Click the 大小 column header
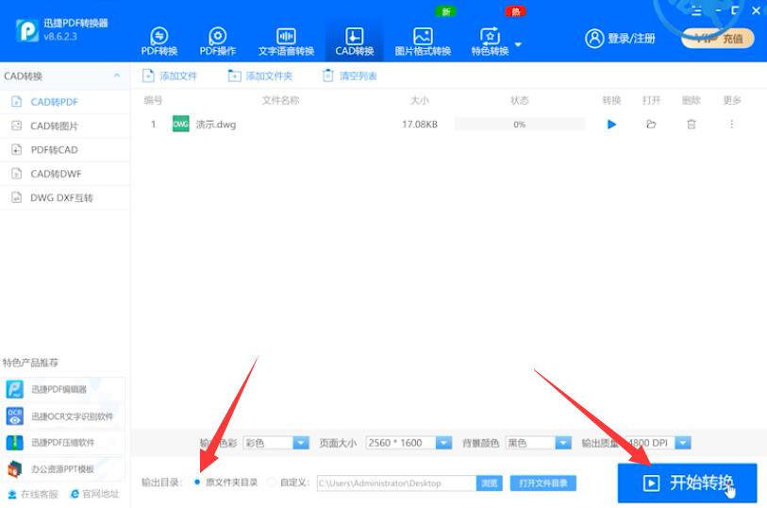Image resolution: width=767 pixels, height=508 pixels. [420, 100]
